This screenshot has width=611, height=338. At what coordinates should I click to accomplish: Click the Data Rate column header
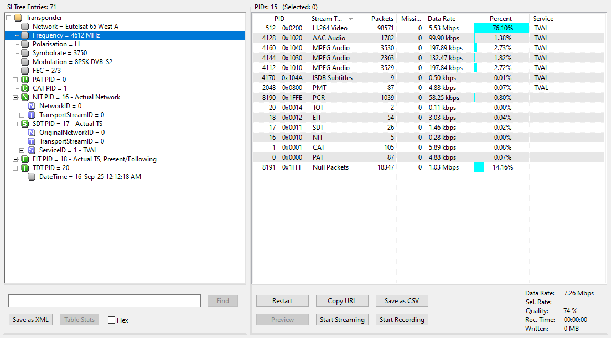pyautogui.click(x=449, y=19)
